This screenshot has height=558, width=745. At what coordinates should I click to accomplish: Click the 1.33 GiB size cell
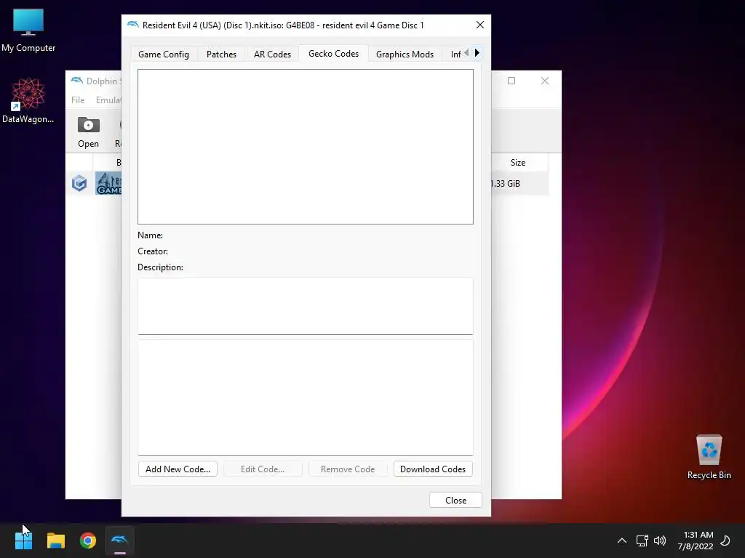pyautogui.click(x=506, y=183)
